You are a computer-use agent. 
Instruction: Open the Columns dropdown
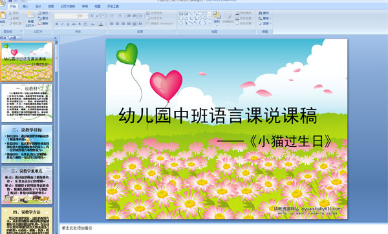click(x=141, y=24)
